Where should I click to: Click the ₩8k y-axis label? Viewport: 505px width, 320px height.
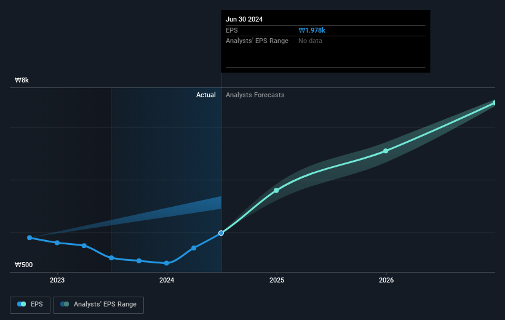pos(22,80)
